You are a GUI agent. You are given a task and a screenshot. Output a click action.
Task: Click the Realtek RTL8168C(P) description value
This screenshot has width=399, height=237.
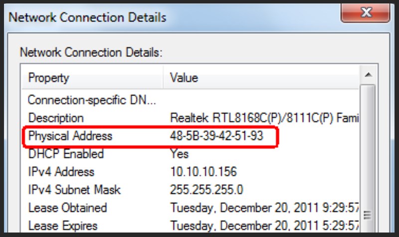pos(264,118)
